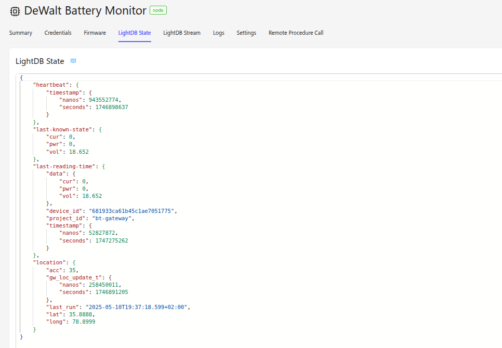
Task: Select project_id value "bt-gateway"
Action: 112,218
